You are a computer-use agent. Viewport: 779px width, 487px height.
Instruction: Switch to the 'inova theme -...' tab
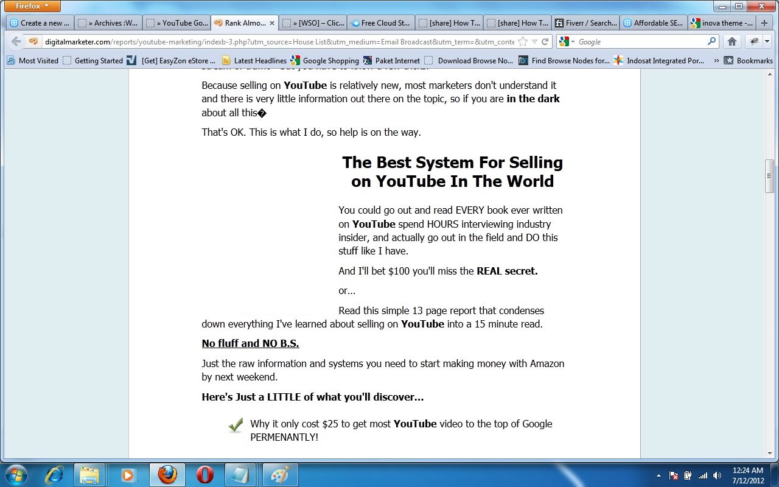pos(722,23)
